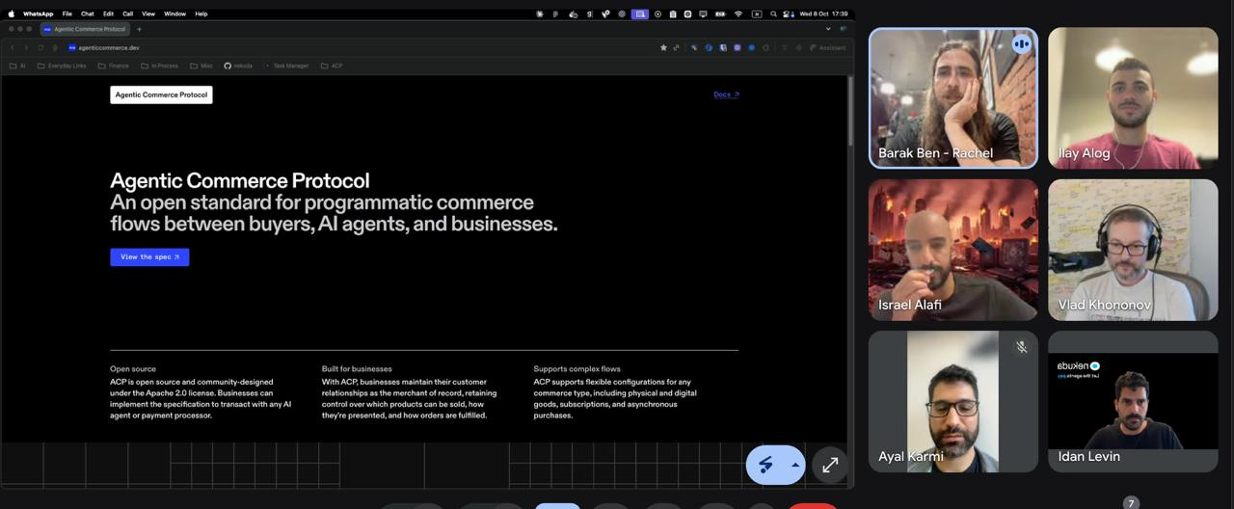Viewport: 1234px width, 509px height.
Task: Click the agenticcommerce.dev address bar
Action: click(x=357, y=47)
